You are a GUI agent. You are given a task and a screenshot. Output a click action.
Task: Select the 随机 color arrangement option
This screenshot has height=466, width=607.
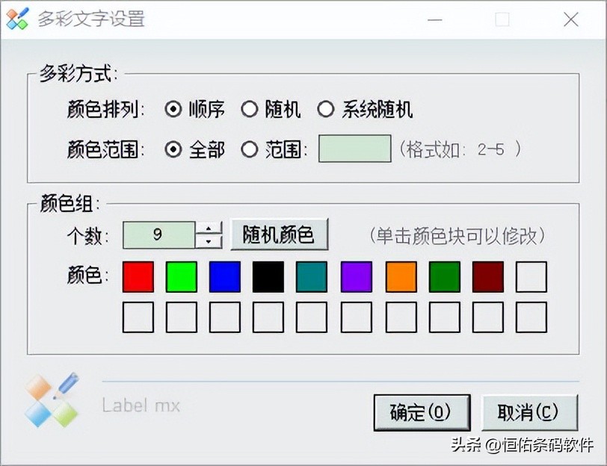pos(250,109)
